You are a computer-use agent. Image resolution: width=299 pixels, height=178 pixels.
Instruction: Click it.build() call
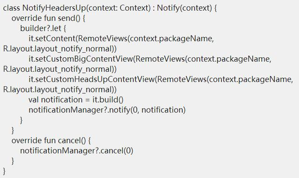[108, 100]
